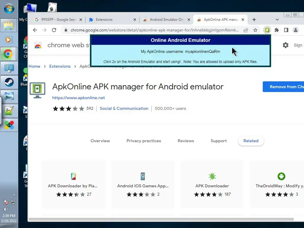Click the My ApkOnline username text
The image size is (304, 228).
click(x=180, y=52)
